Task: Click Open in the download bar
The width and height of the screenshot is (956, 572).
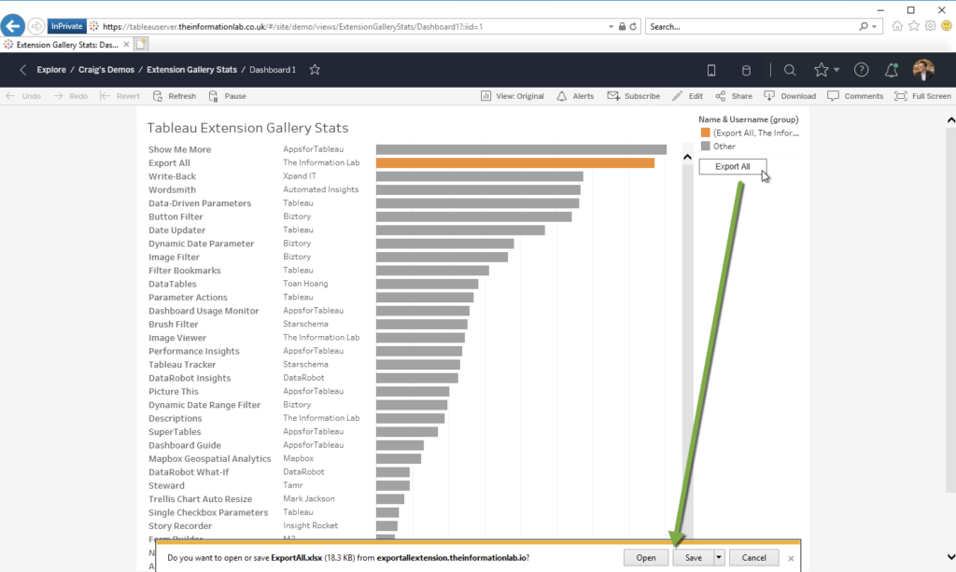Action: [x=646, y=557]
